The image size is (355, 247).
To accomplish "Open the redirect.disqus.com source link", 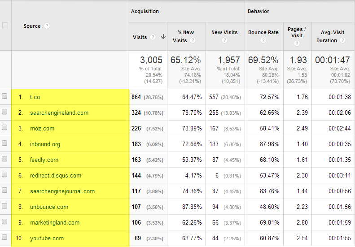I will click(56, 176).
